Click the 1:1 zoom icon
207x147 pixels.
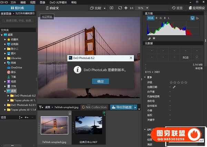coord(131,8)
